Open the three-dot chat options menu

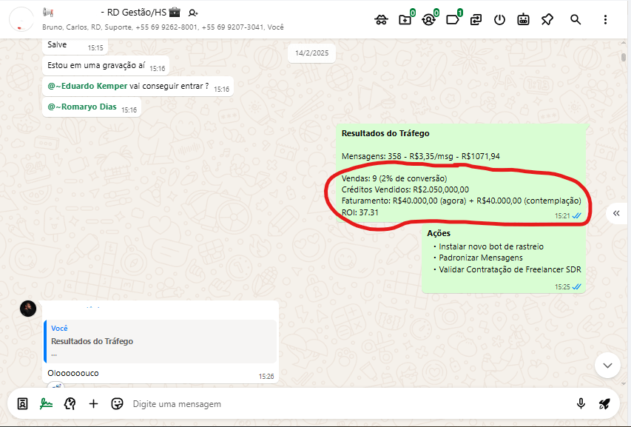(605, 20)
